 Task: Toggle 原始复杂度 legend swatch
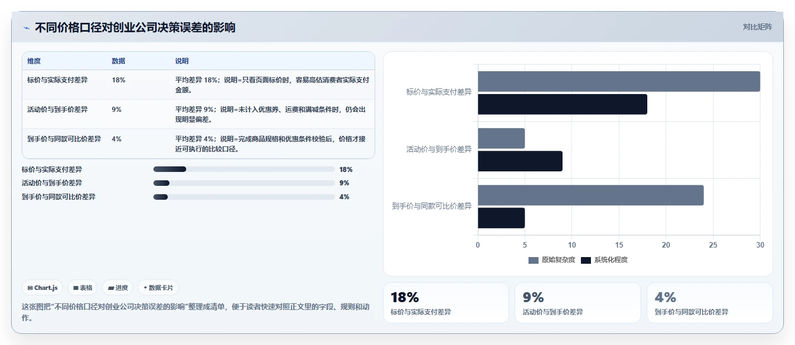534,260
